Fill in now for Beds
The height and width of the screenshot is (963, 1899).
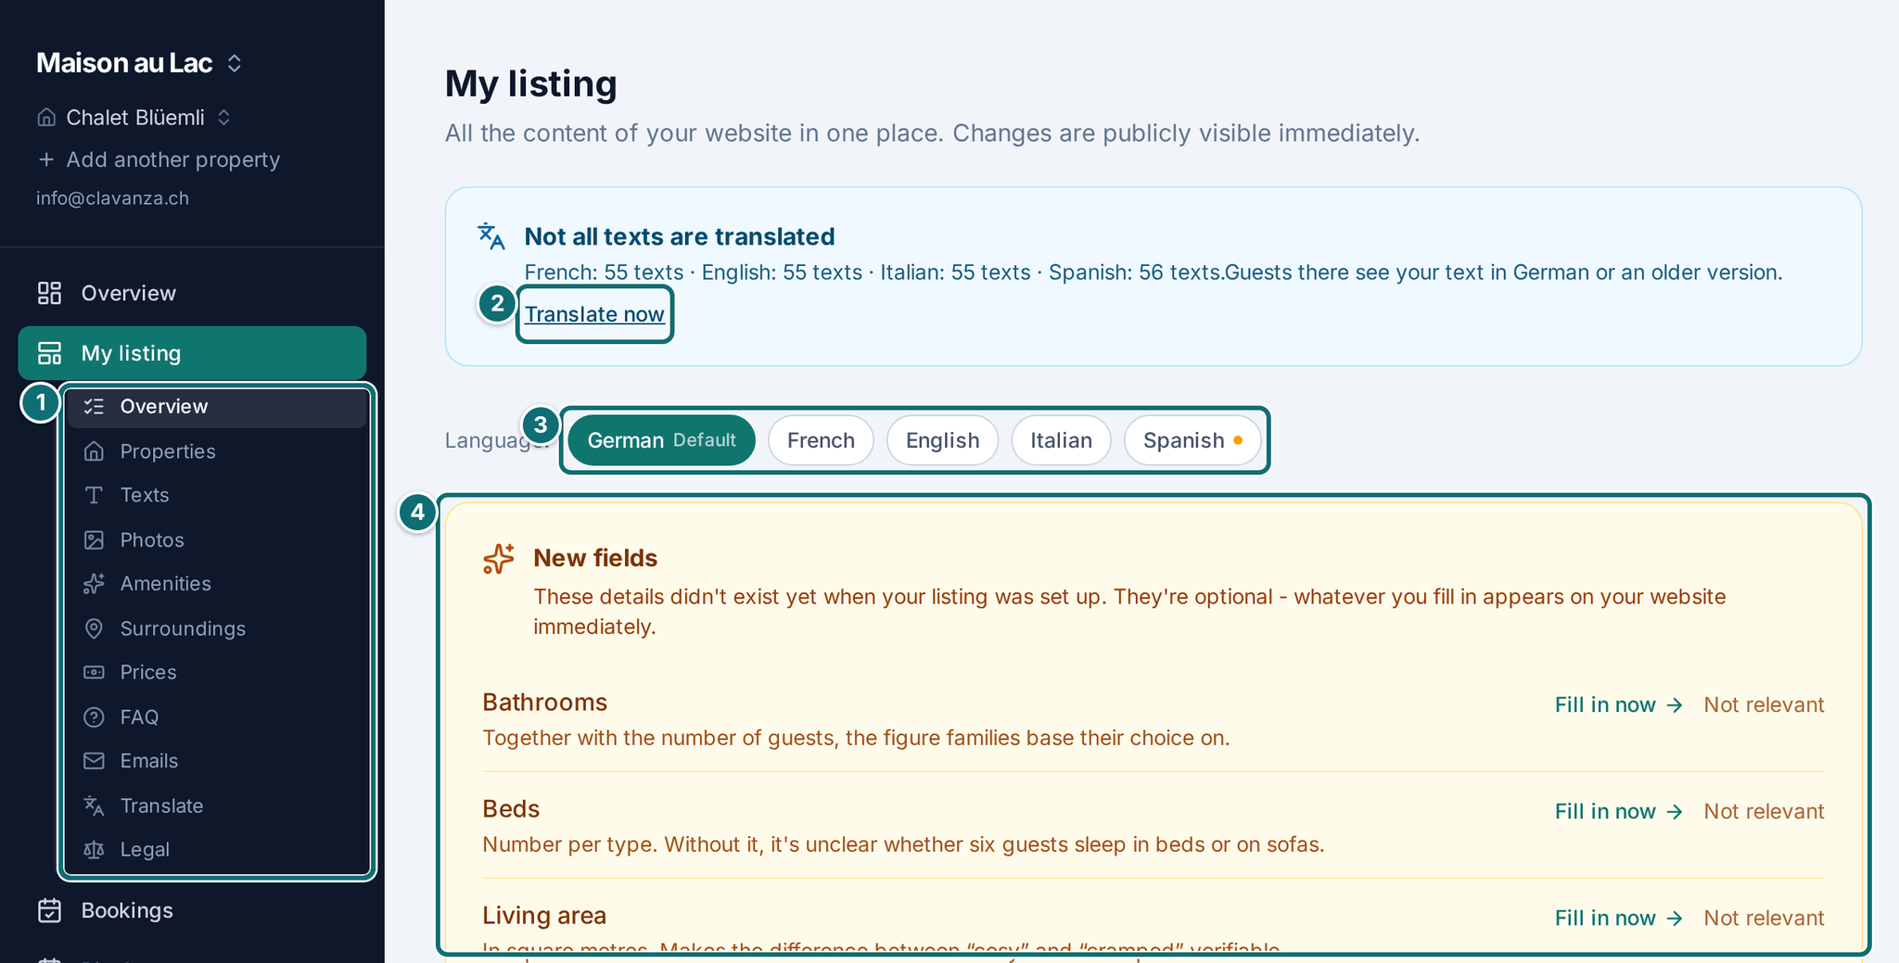[x=1618, y=811]
